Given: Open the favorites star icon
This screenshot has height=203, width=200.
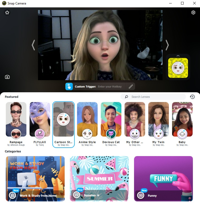Looking at the screenshot, I should click(x=7, y=13).
